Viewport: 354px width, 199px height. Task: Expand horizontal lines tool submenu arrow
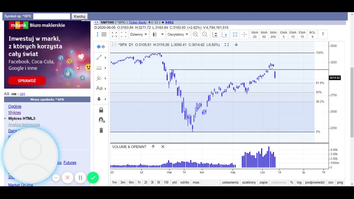[105, 68]
